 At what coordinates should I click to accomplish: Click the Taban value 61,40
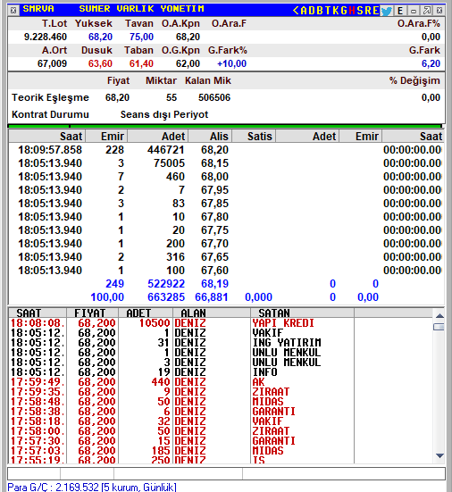tap(141, 63)
